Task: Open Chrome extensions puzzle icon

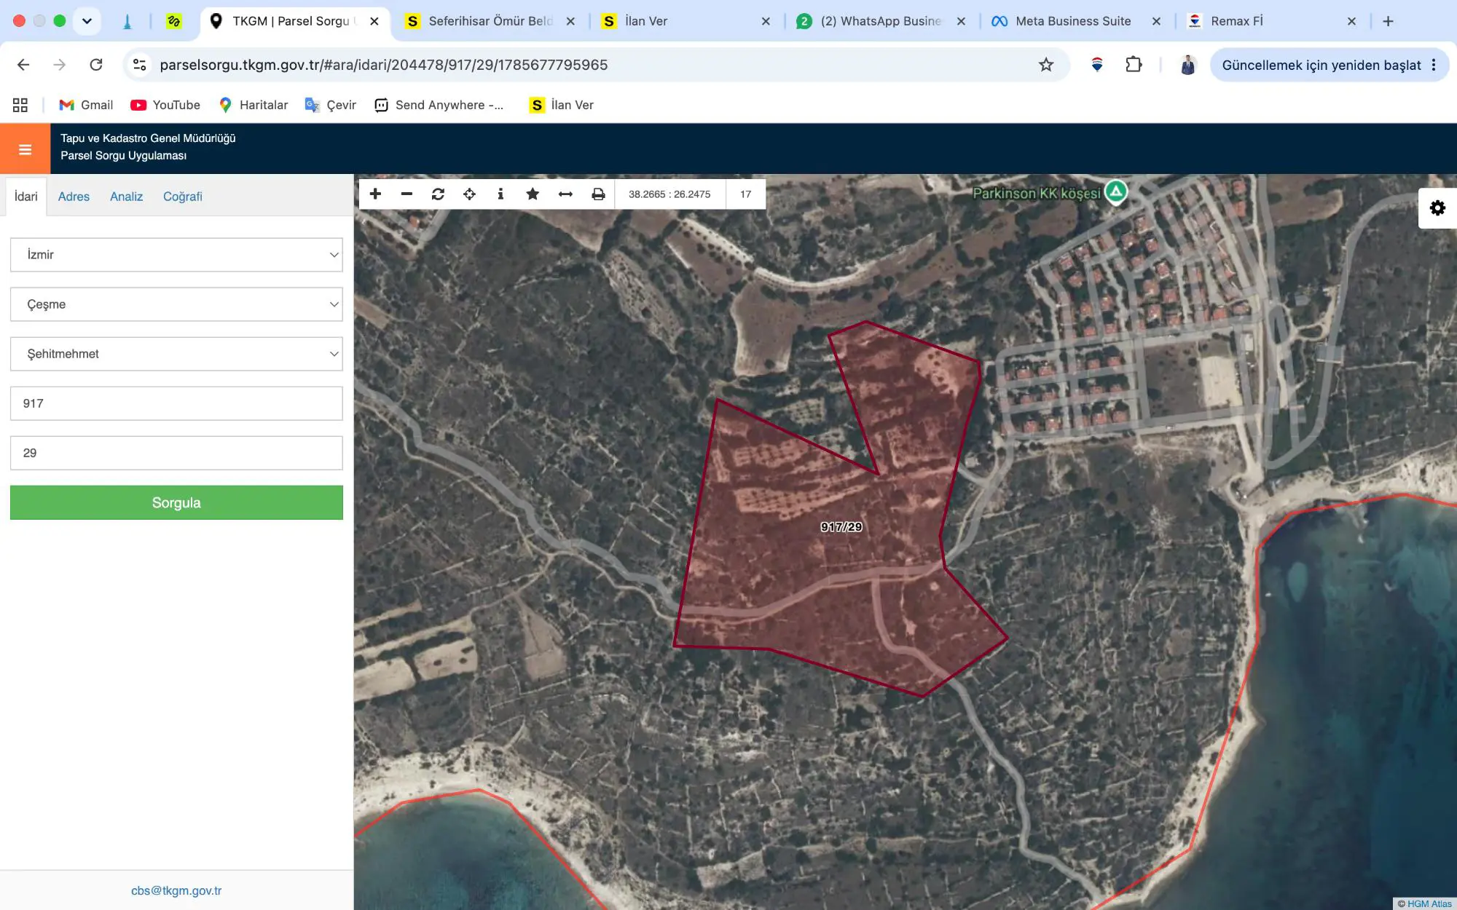Action: pyautogui.click(x=1134, y=65)
